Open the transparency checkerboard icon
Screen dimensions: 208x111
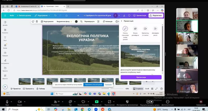[x=99, y=21]
